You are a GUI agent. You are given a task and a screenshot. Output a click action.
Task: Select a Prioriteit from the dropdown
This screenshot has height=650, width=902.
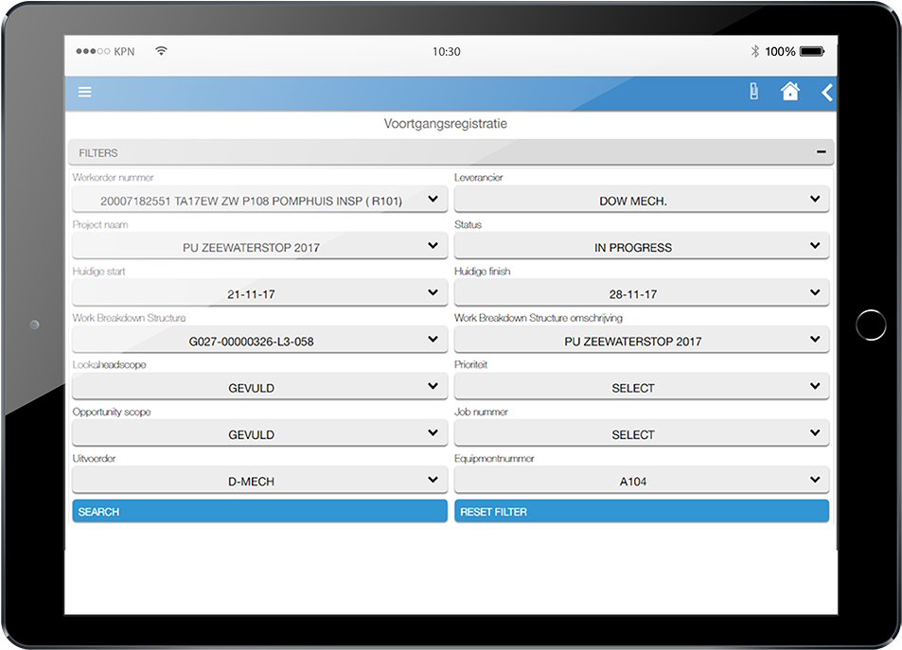tap(641, 386)
